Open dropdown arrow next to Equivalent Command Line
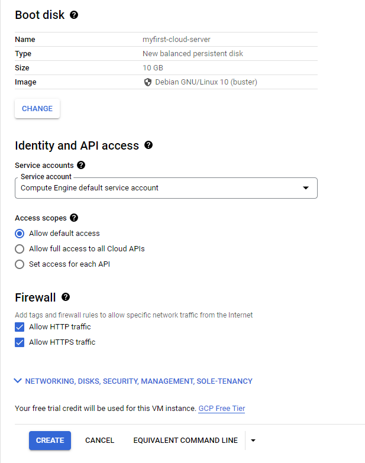Screen dimensions: 365x463 pyautogui.click(x=253, y=441)
